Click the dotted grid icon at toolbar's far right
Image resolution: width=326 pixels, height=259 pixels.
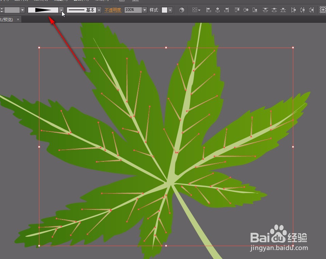(x=323, y=10)
